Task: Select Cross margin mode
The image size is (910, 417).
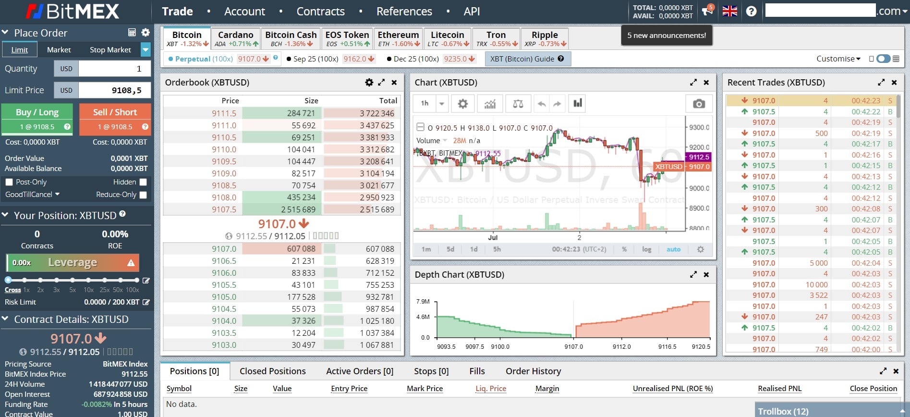Action: coord(12,290)
